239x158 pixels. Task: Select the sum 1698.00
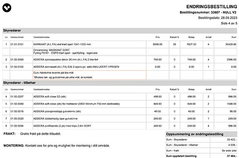click(232, 104)
